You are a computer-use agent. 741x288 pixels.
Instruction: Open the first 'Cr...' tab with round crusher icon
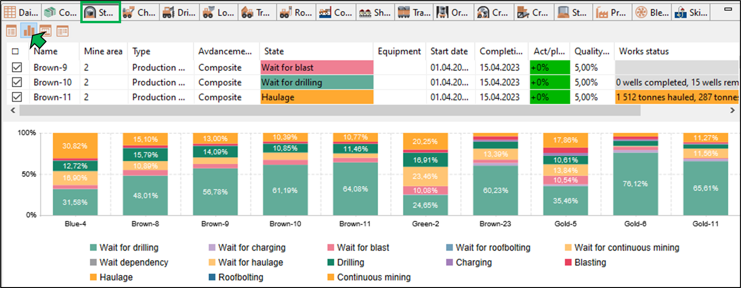494,12
